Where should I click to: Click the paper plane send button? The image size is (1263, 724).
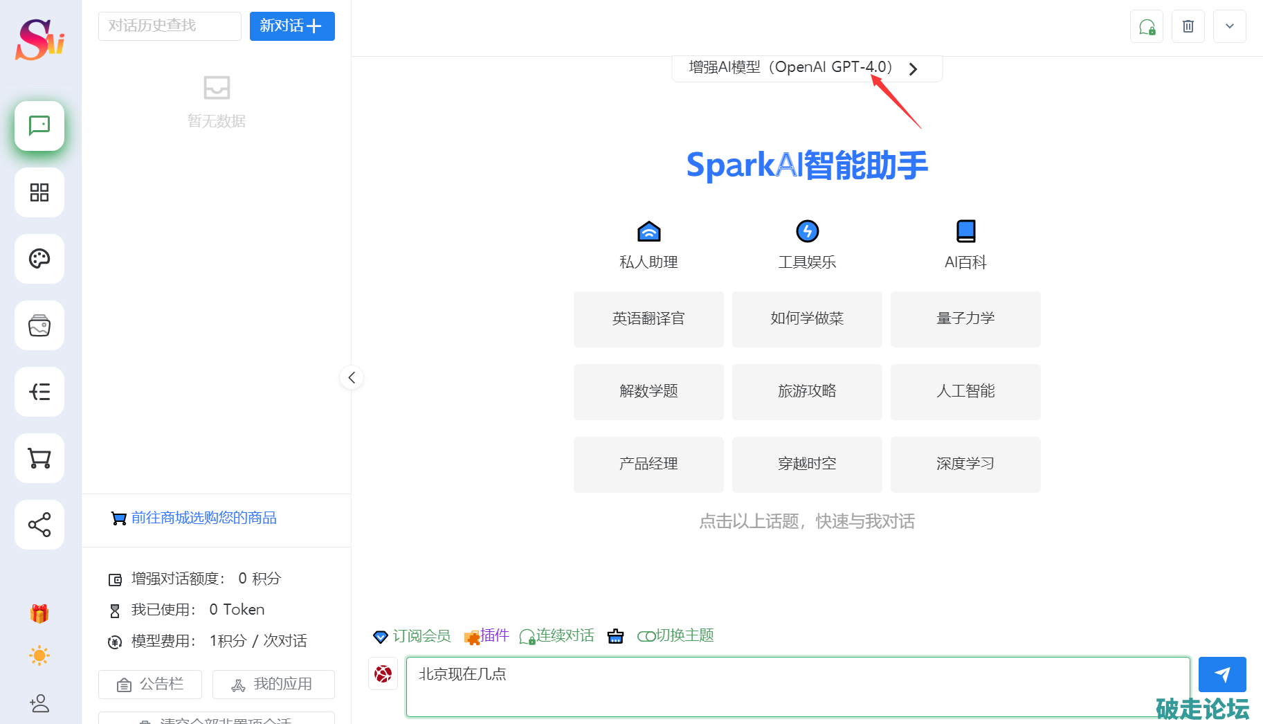click(1221, 674)
